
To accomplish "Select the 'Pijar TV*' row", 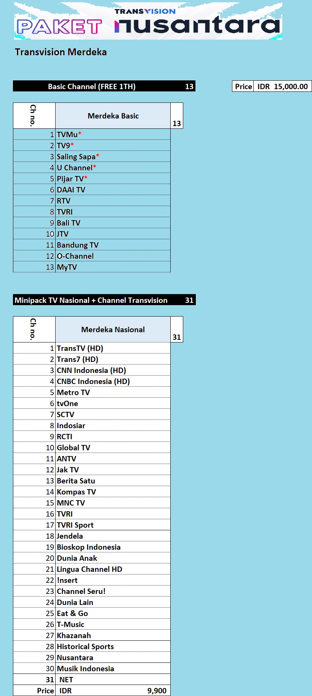I will pos(92,178).
